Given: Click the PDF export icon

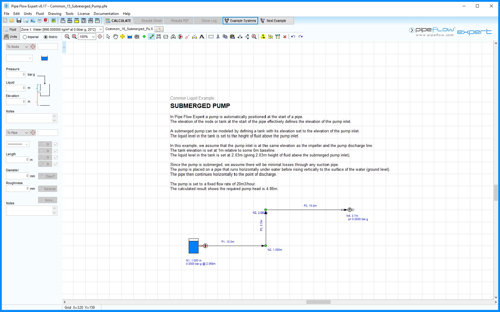Looking at the screenshot, I should coord(46,21).
